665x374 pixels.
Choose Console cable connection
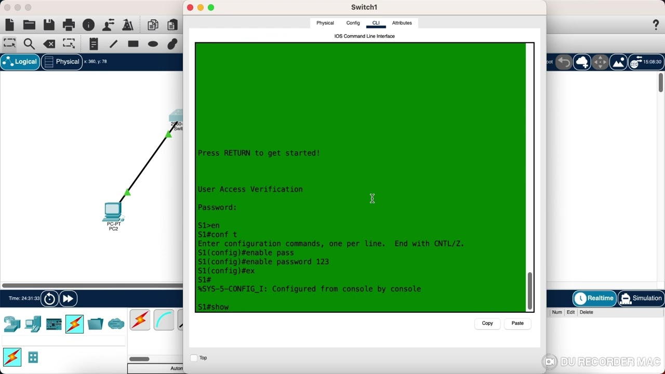click(x=164, y=320)
